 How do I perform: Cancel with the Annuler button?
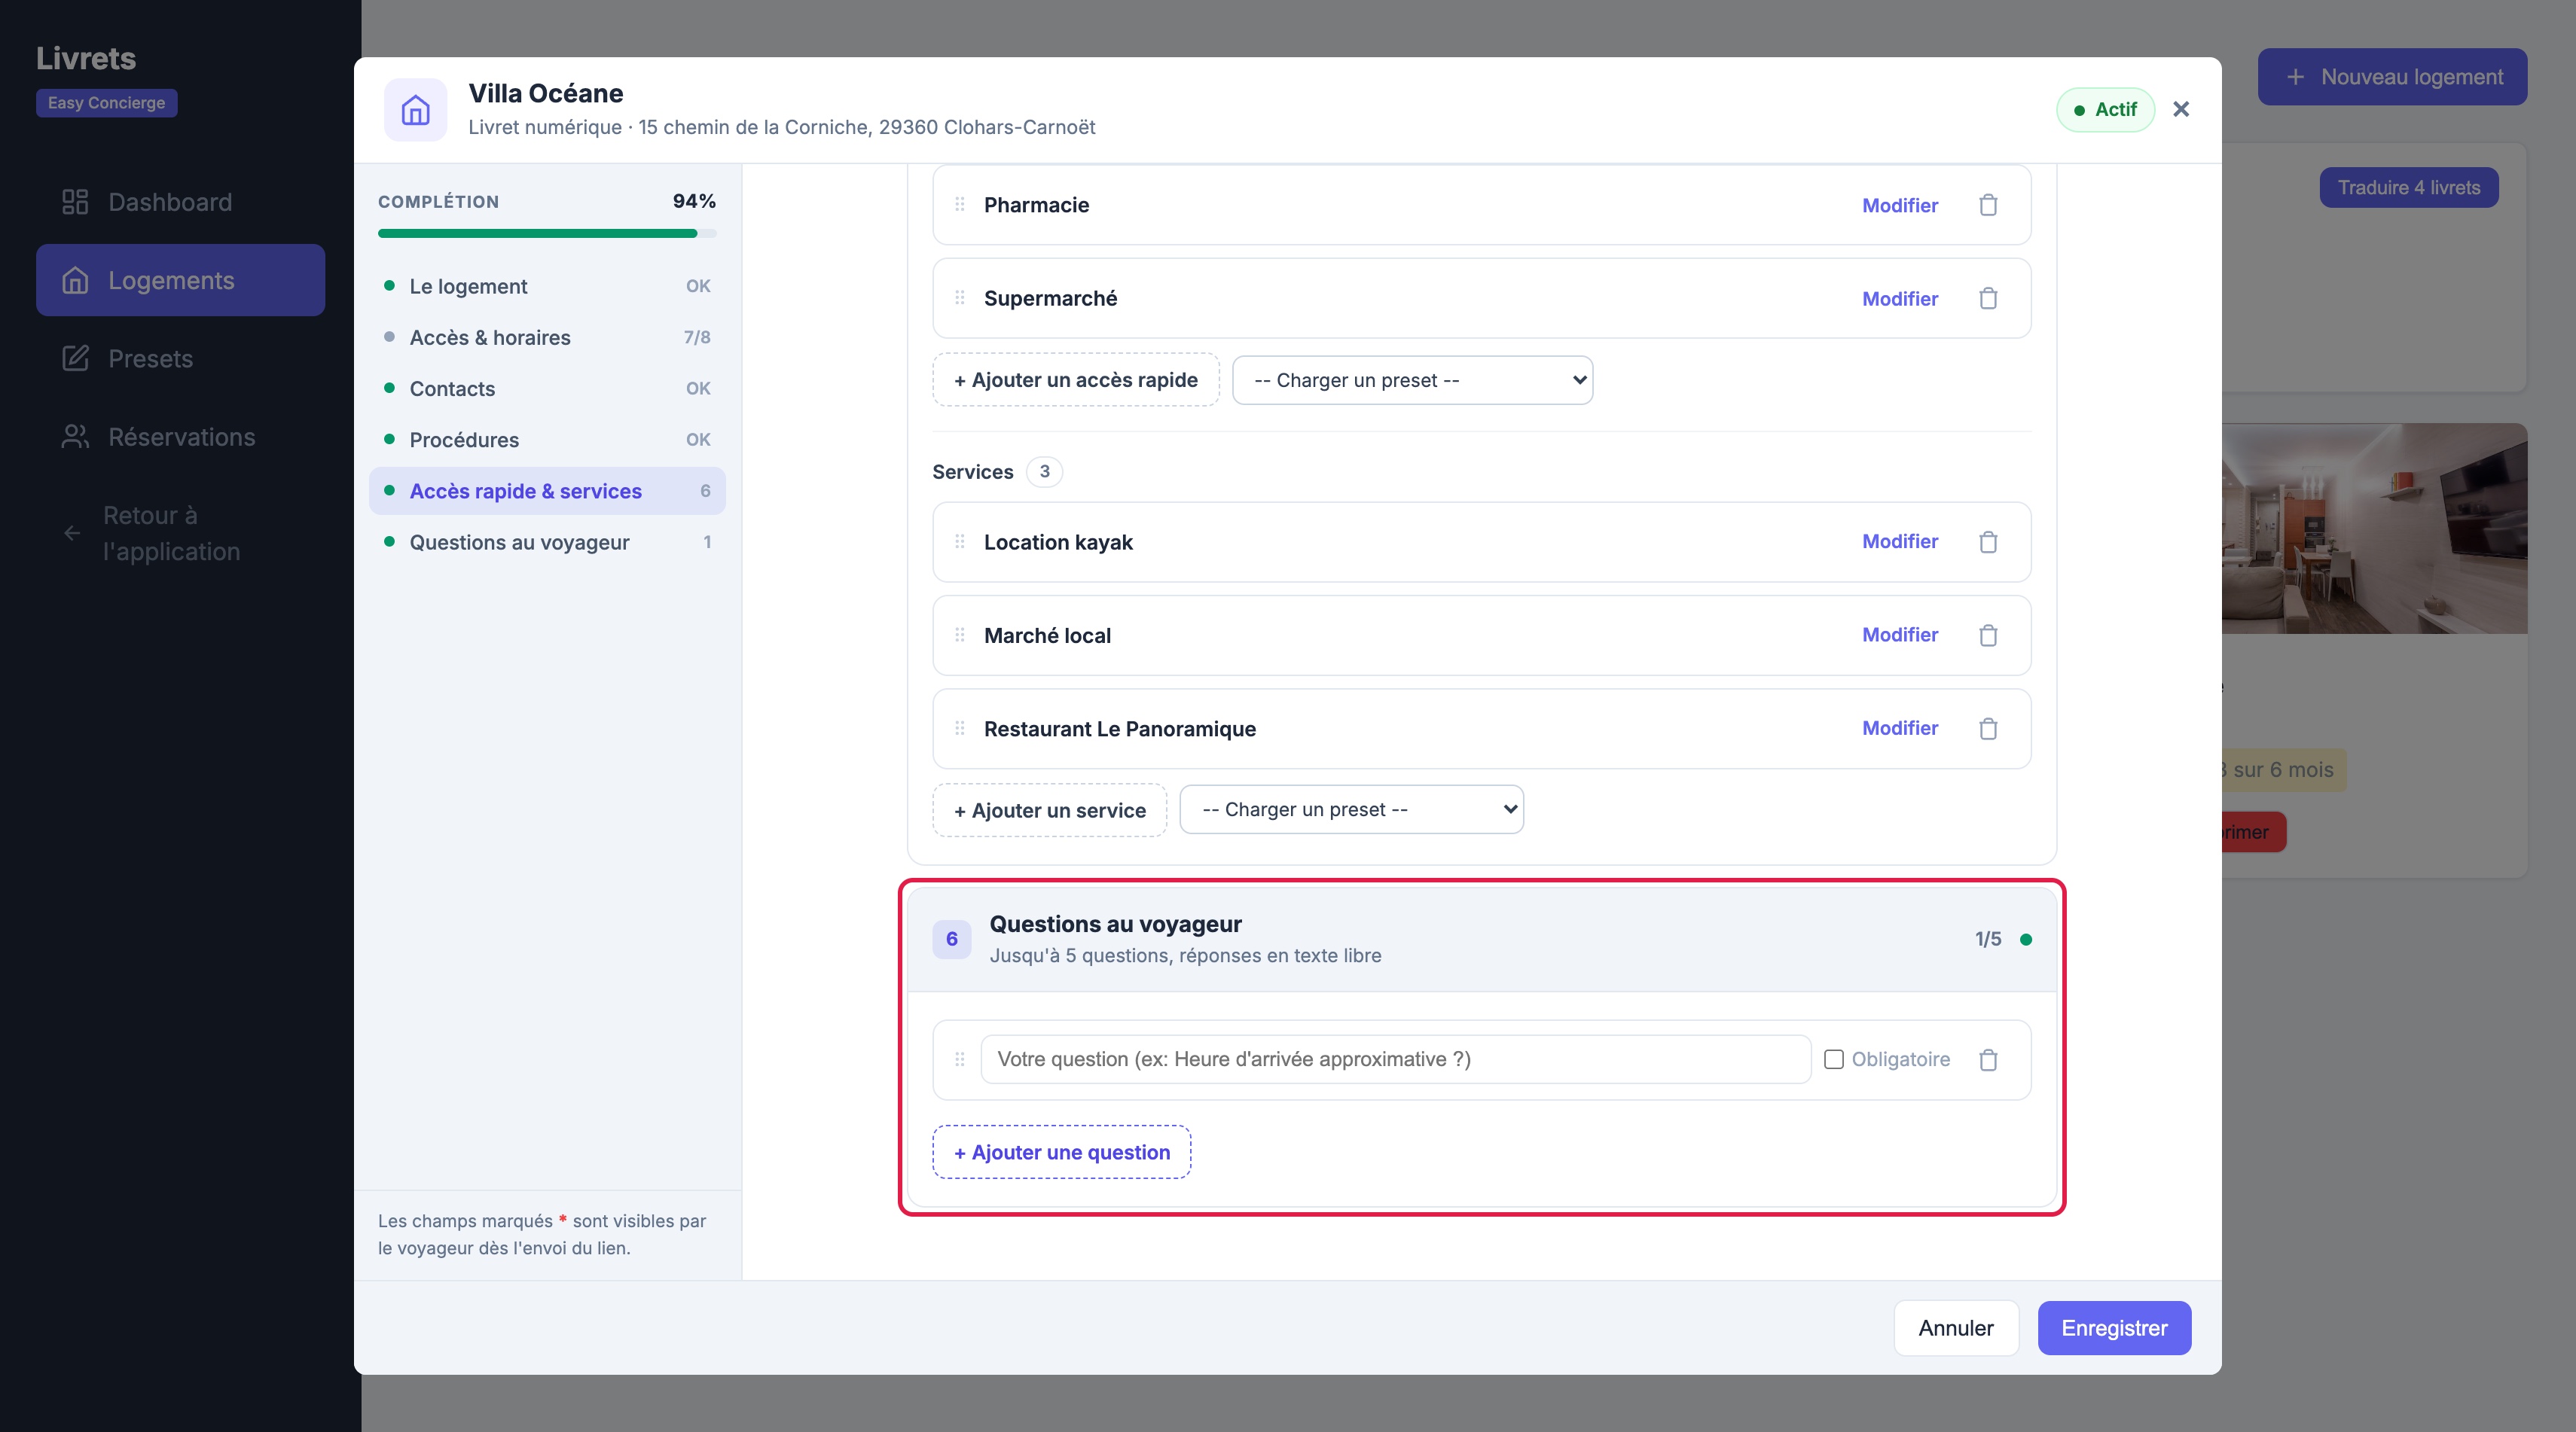point(1955,1328)
